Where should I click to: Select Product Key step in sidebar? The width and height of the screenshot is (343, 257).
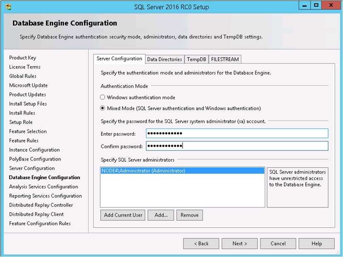pyautogui.click(x=22, y=58)
